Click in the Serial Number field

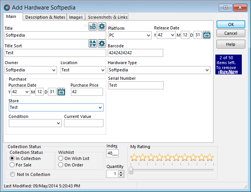[136, 86]
